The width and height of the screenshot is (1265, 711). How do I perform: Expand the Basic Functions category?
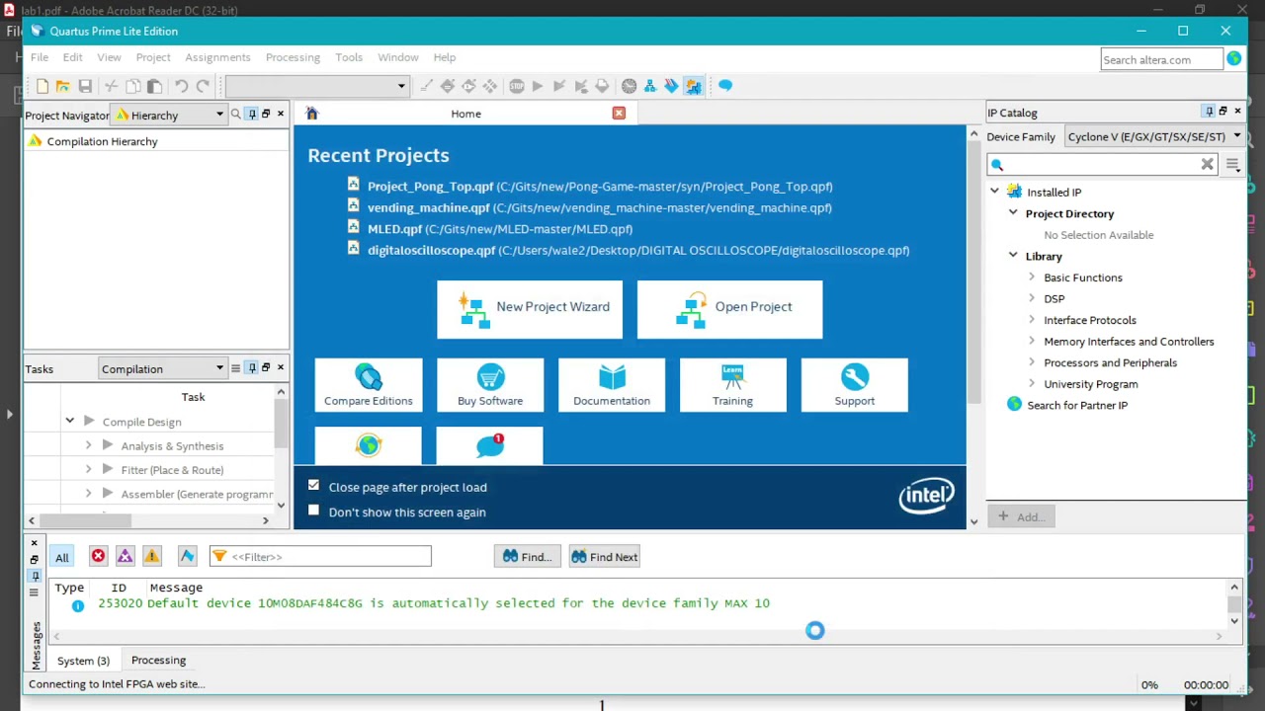pos(1032,277)
